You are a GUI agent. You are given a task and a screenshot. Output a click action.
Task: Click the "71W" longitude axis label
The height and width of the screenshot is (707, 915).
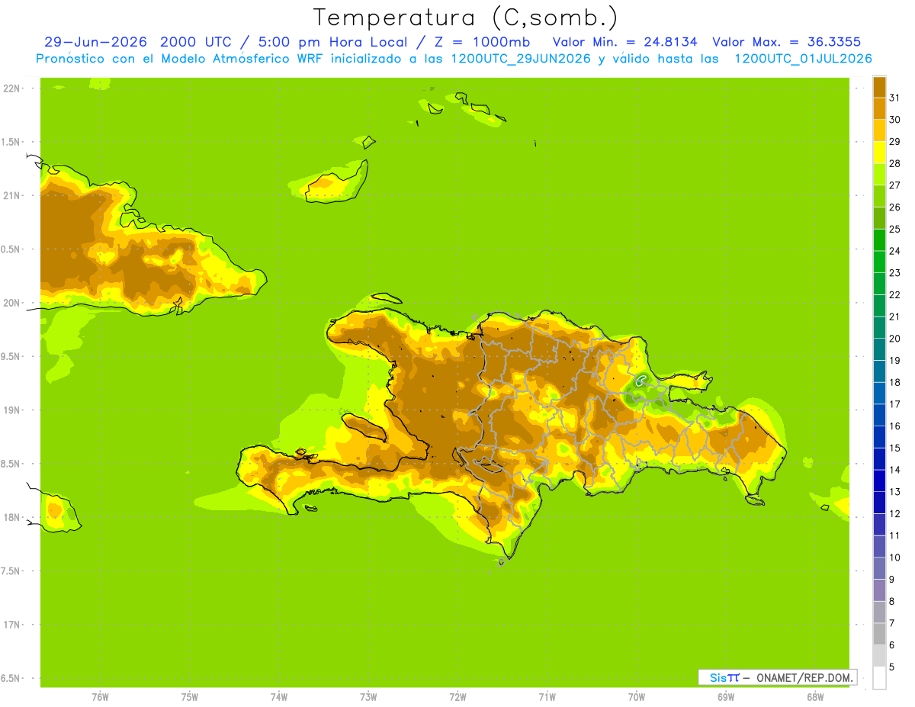coord(547,697)
